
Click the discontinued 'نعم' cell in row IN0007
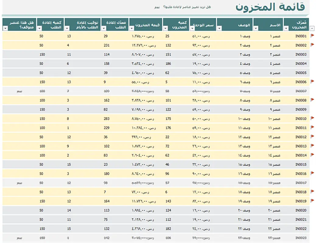19,91
